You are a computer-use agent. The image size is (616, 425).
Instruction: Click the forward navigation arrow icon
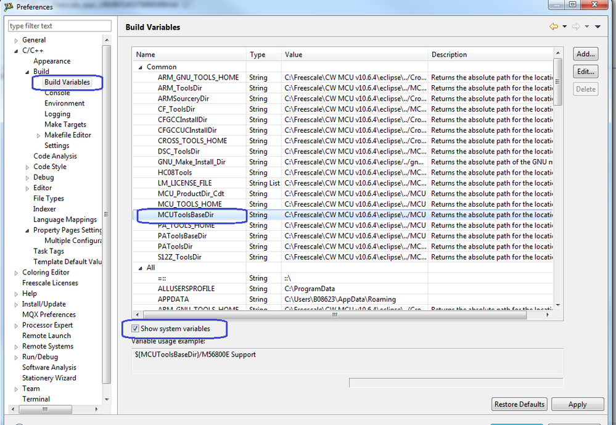(576, 27)
